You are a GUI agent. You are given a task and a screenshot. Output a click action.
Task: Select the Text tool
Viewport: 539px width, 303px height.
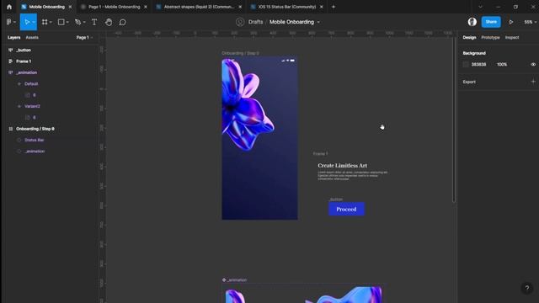tap(93, 22)
